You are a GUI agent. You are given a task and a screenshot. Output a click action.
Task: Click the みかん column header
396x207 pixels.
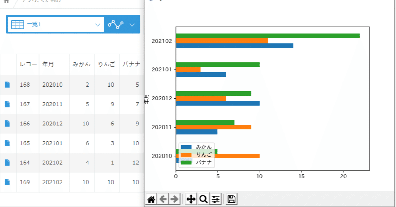tap(81, 64)
